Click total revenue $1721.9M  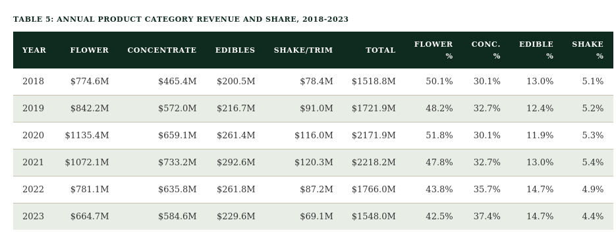tap(374, 109)
